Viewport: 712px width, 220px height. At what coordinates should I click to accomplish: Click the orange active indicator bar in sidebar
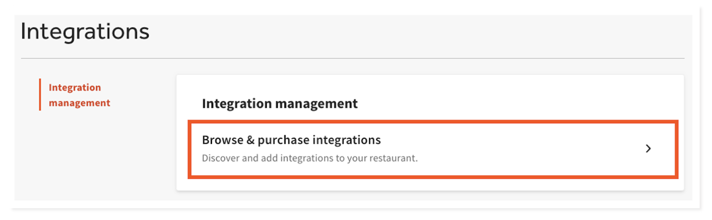pyautogui.click(x=40, y=95)
